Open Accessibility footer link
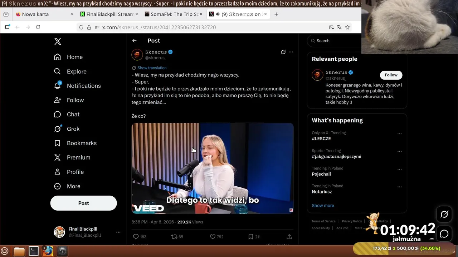 [x=321, y=228]
